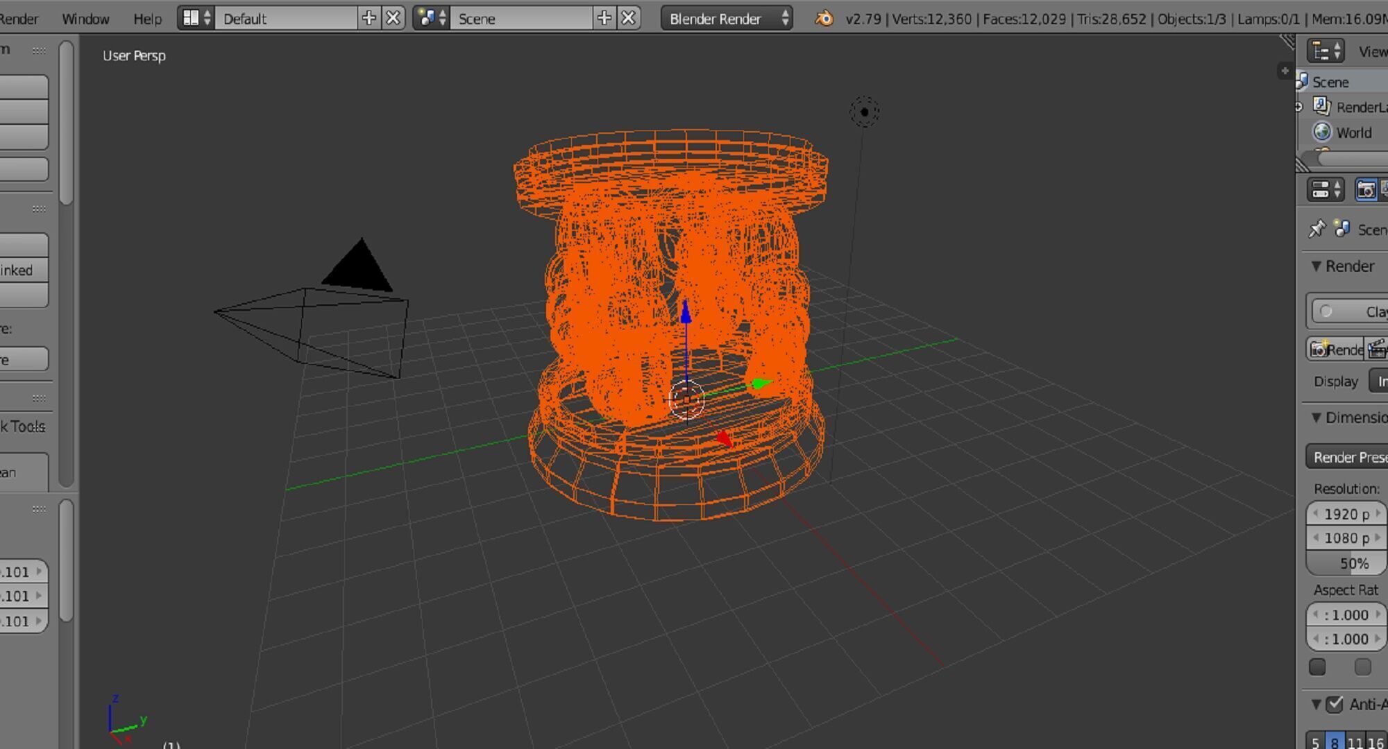This screenshot has height=749, width=1388.
Task: Click the Render button in properties
Action: [x=1337, y=350]
